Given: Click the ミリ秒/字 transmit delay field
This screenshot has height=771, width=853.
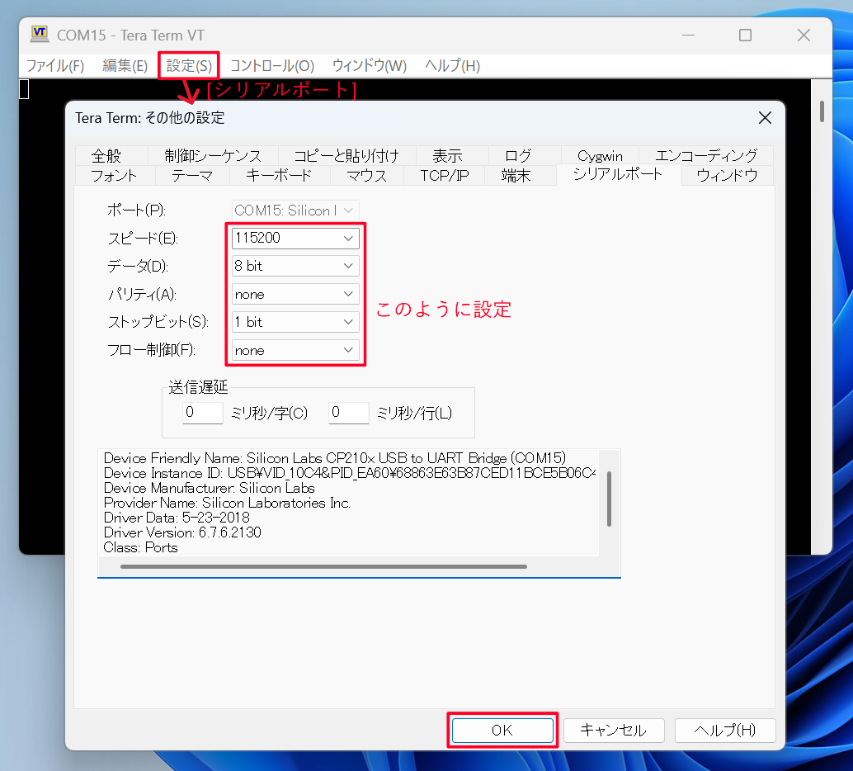Looking at the screenshot, I should (x=202, y=413).
